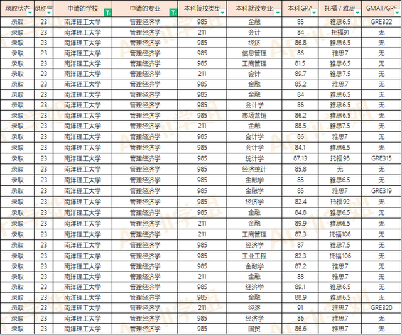Image resolution: width=402 pixels, height=335 pixels.
Task: Click the 信息管理 major cell
Action: pyautogui.click(x=254, y=53)
